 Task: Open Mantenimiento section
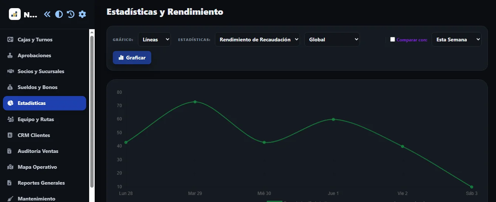click(44, 198)
